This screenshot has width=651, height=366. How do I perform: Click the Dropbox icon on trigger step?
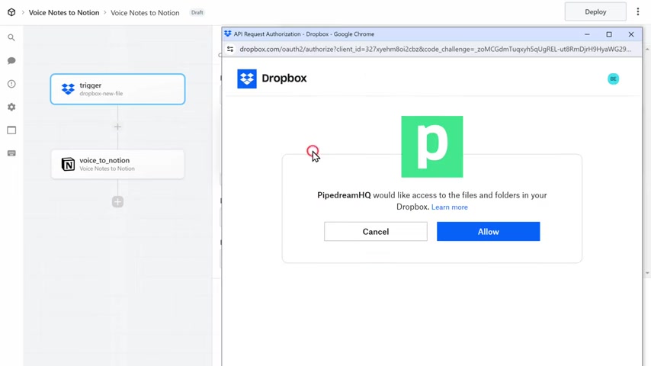[x=68, y=89]
